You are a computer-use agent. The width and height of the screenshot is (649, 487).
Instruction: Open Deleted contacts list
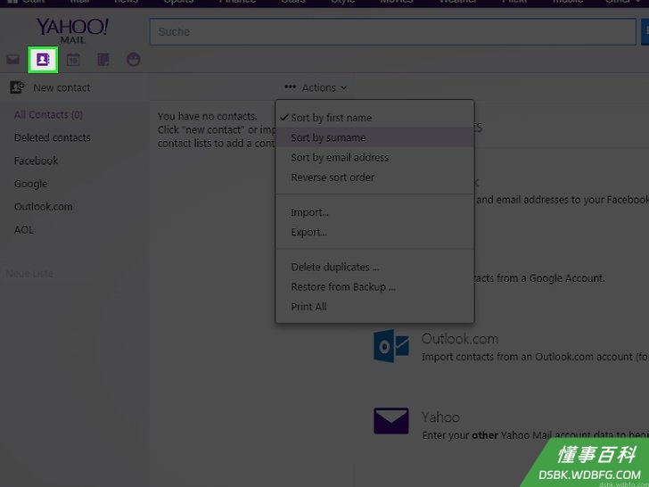[x=52, y=137]
